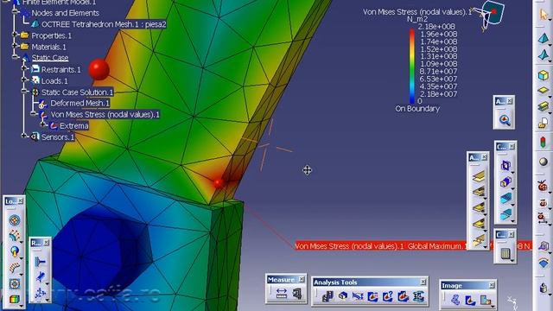This screenshot has height=311, width=553.
Task: Click the Temperature Field icon
Action: tap(14, 300)
